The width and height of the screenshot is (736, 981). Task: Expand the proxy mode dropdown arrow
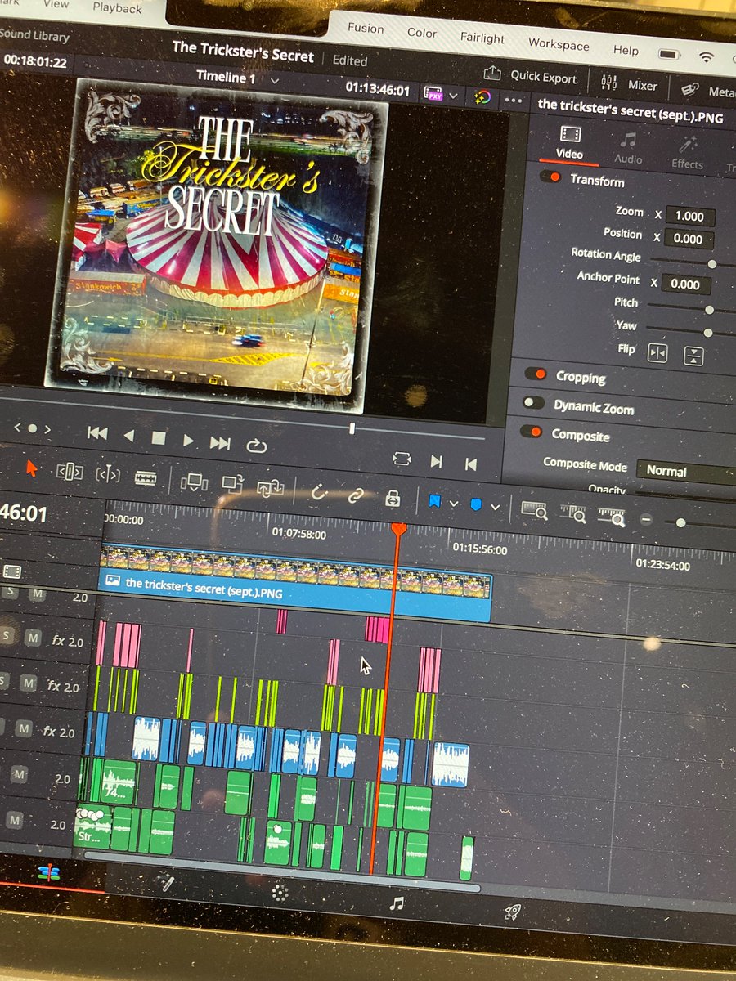tap(453, 96)
